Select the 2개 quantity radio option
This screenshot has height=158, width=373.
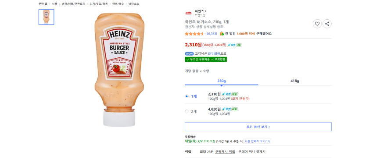(x=186, y=111)
